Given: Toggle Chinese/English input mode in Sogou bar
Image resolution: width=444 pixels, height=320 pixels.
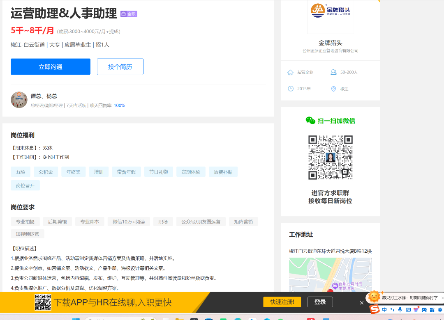Looking at the screenshot, I should [384, 310].
